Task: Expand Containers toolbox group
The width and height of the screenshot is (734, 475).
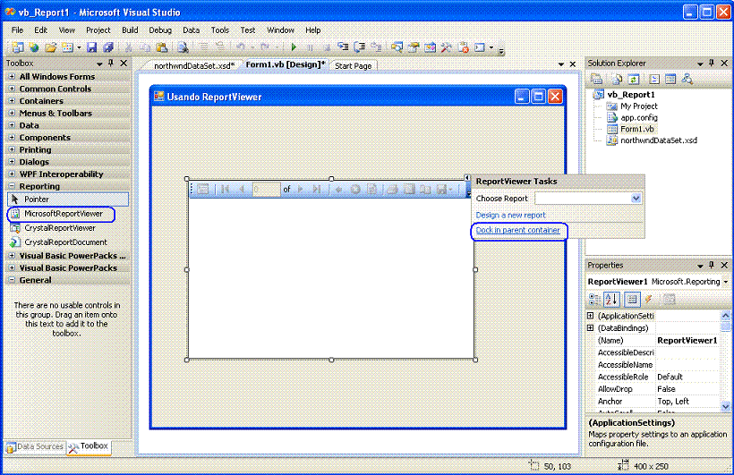Action: click(x=12, y=100)
